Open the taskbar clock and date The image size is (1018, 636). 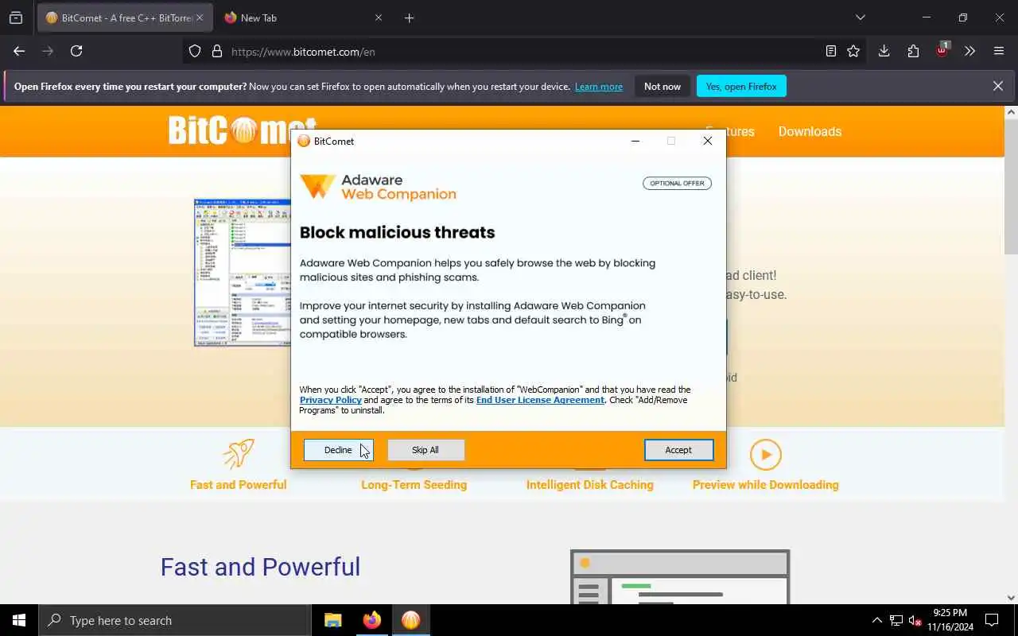pos(950,620)
